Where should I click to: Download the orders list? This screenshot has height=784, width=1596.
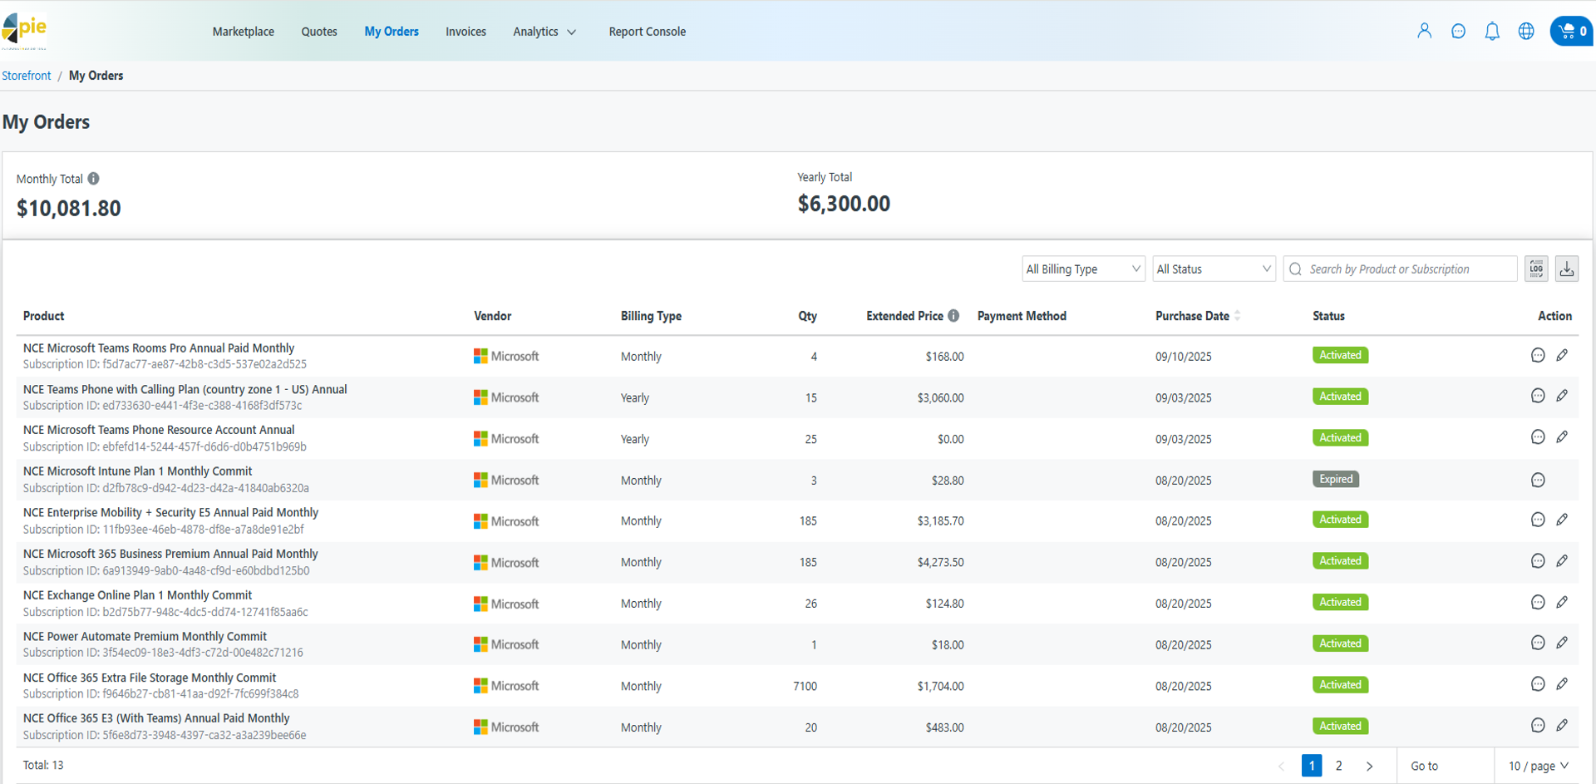[1567, 269]
